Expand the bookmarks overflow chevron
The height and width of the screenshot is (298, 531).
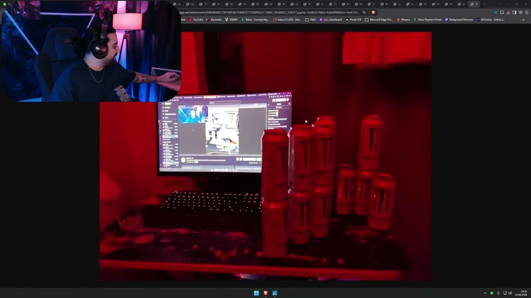tap(523, 19)
